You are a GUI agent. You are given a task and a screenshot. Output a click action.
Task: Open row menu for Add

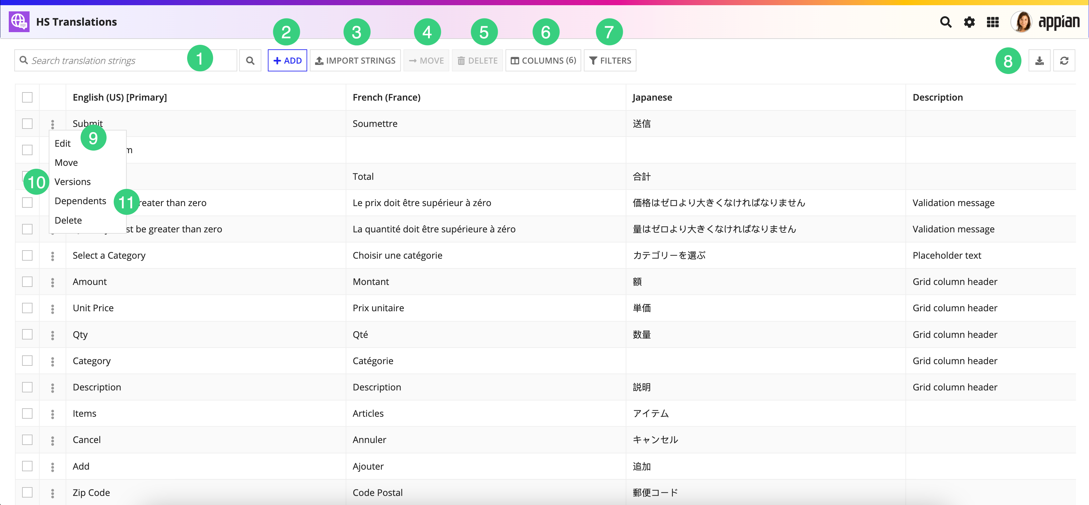(52, 467)
